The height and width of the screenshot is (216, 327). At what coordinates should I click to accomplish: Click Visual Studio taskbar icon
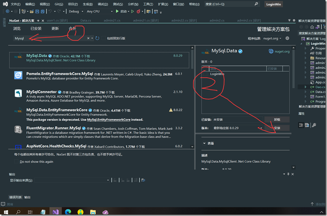coord(56,212)
